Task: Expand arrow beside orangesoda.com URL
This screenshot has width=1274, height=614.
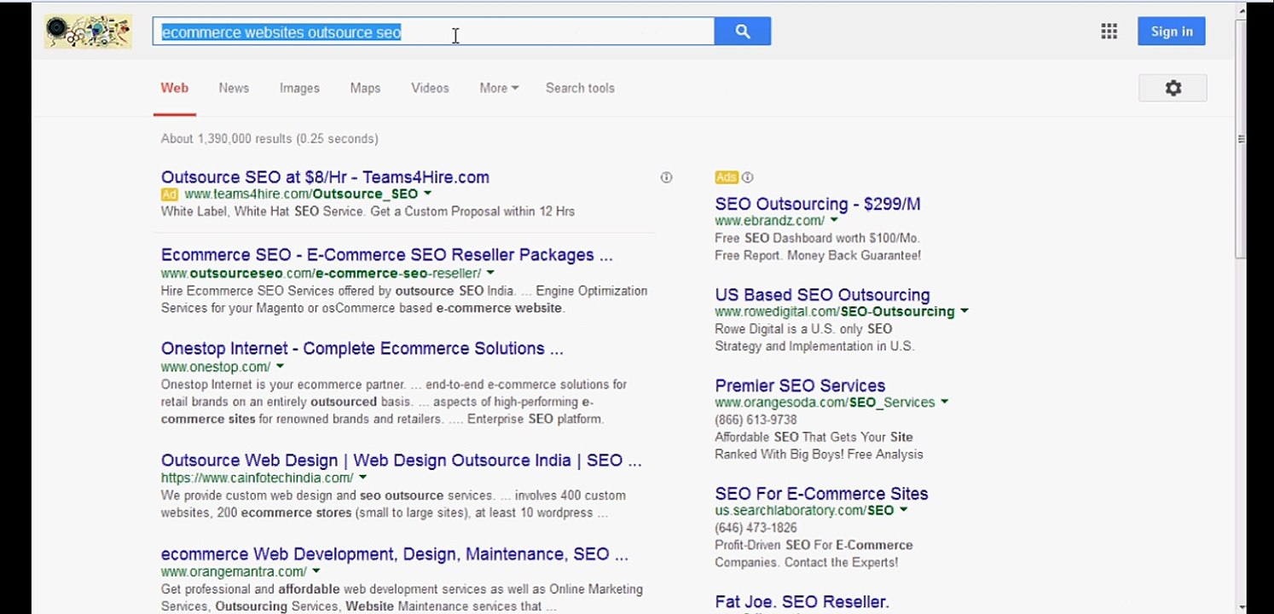Action: 945,403
